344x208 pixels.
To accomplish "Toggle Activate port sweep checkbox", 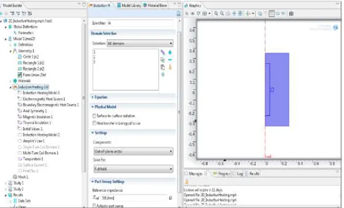I will coord(95,206).
